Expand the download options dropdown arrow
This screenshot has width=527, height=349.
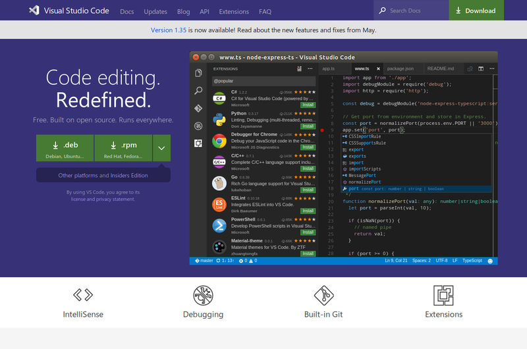pyautogui.click(x=161, y=148)
